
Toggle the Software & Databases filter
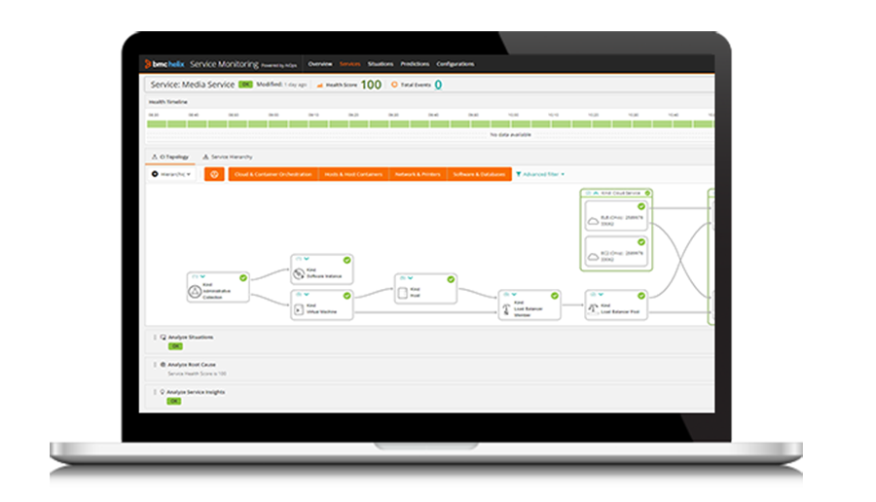[478, 174]
